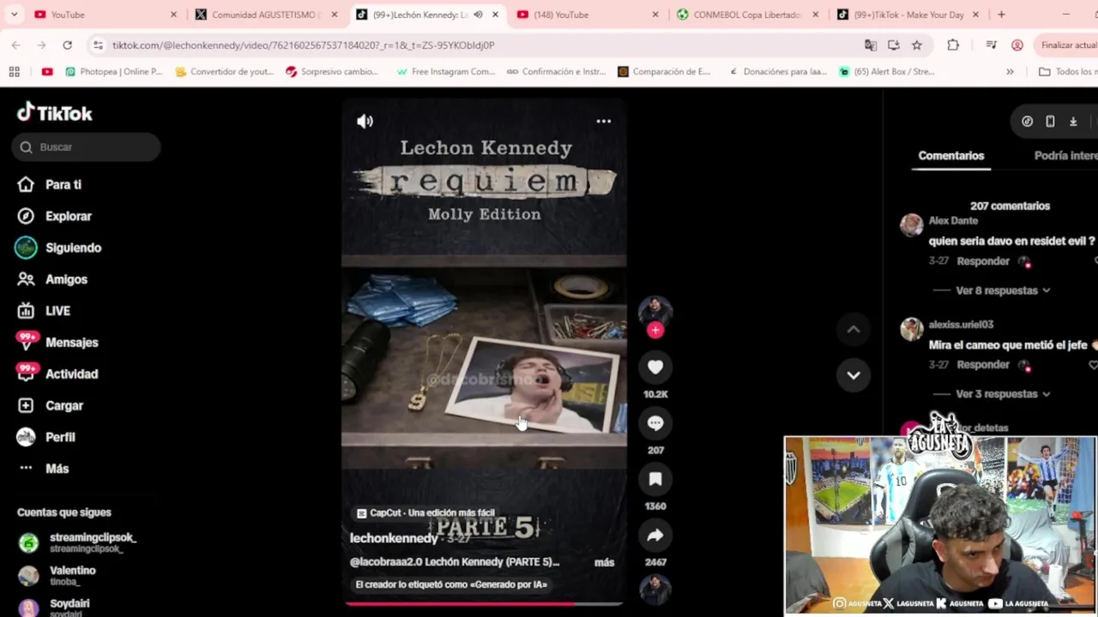The width and height of the screenshot is (1098, 617).
Task: Reply to Alex Dante's comment
Action: click(983, 261)
